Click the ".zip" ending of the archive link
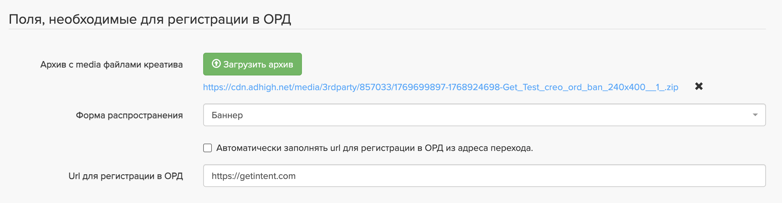Viewport: 782px width, 203px height. pos(671,87)
